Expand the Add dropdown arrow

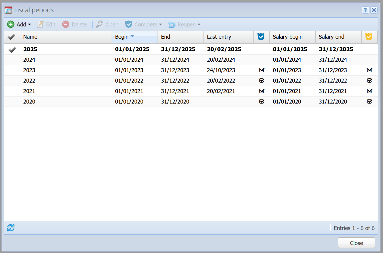tap(29, 24)
